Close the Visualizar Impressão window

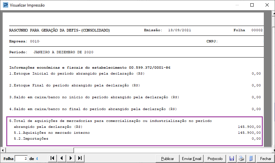pyautogui.click(x=267, y=5)
